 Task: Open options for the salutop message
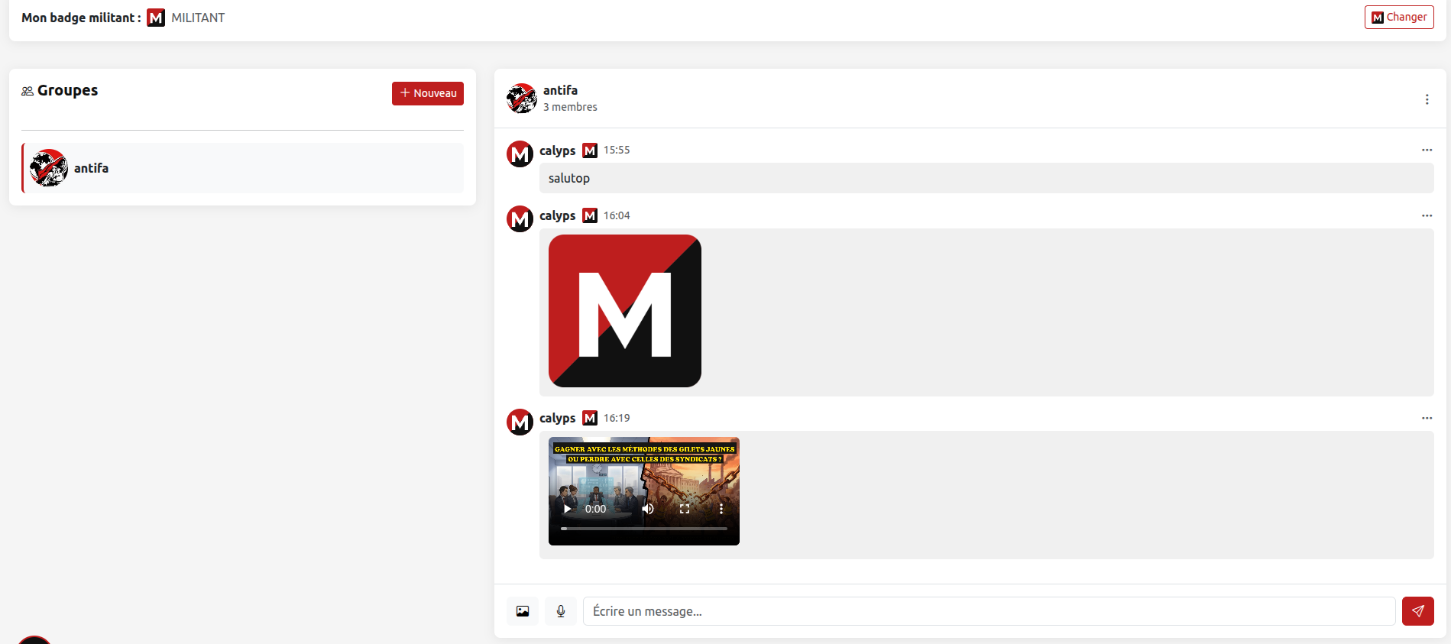(x=1427, y=150)
